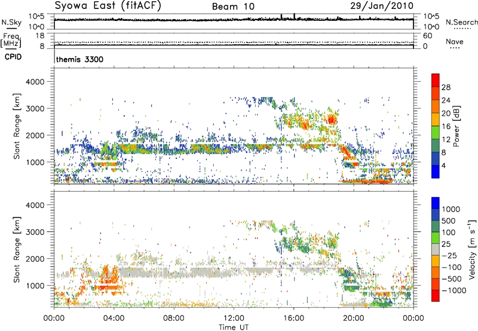Pick the red top segment of Power colorbar
Viewport: 478px width, 331px height.
pos(436,80)
